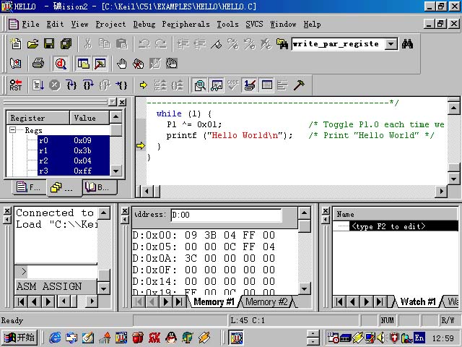Open the Project menu

point(110,24)
